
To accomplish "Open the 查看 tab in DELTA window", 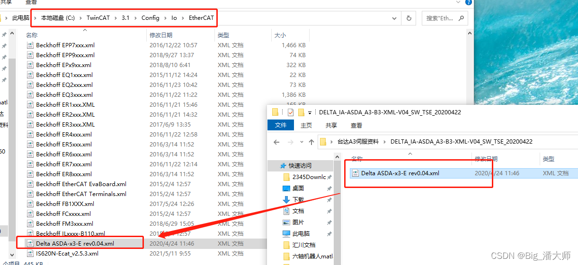I will 356,125.
